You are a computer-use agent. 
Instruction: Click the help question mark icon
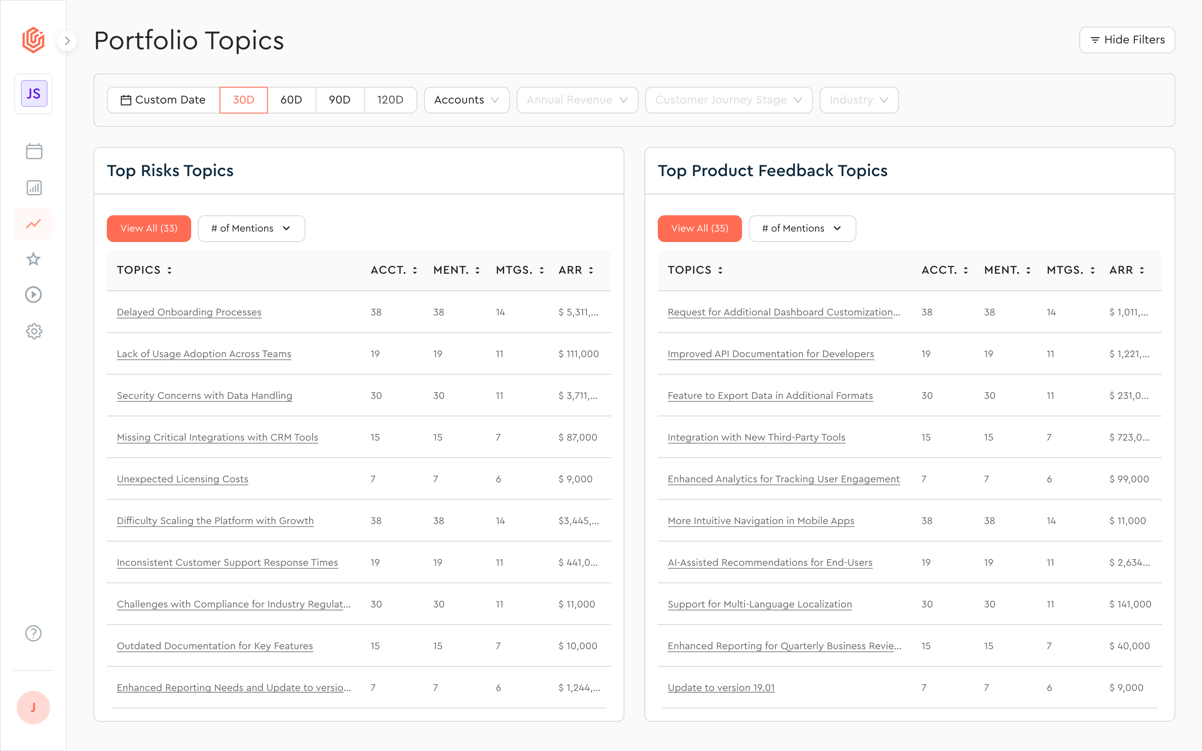(34, 633)
